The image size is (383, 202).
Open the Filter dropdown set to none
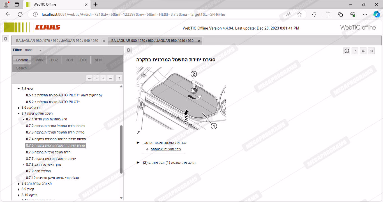tap(40, 50)
